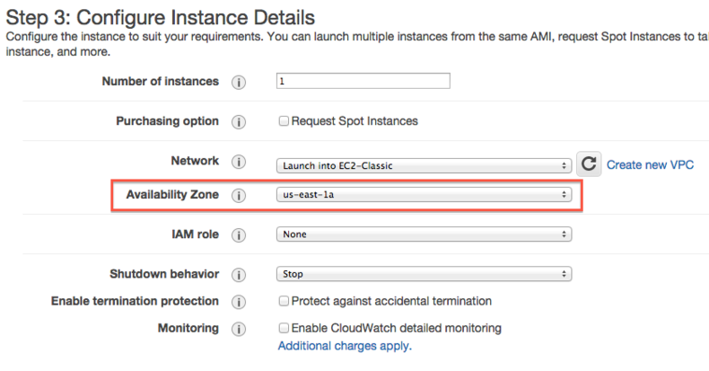Viewport: 709px width, 371px height.
Task: Expand the IAM role dropdown
Action: [424, 234]
